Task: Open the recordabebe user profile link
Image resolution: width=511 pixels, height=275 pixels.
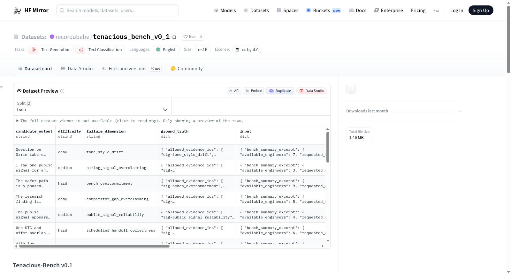Action: [72, 37]
